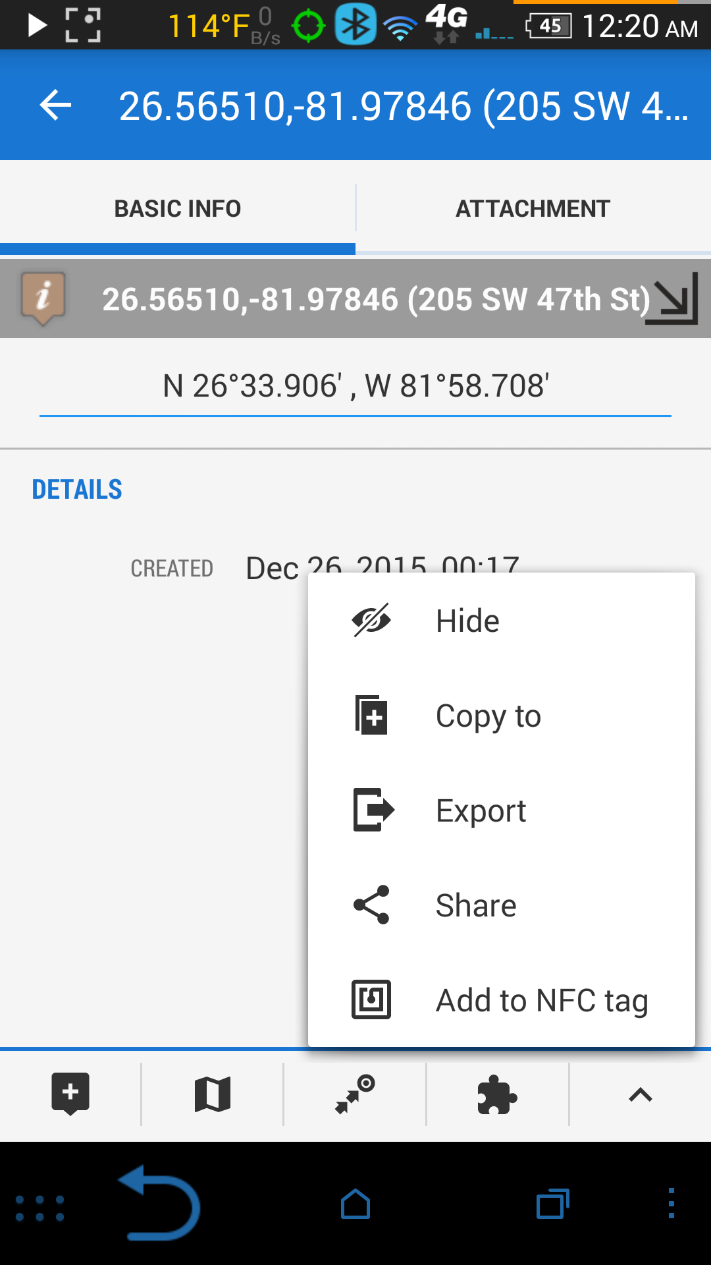Viewport: 711px width, 1265px height.
Task: Open recent apps from navigation bar
Action: (552, 1204)
